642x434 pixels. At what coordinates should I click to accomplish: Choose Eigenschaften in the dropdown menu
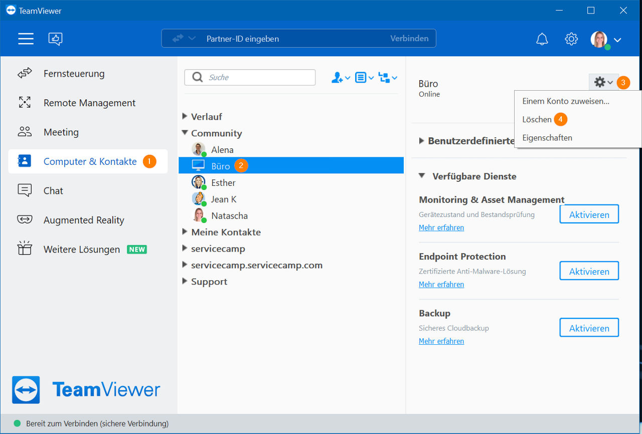(x=547, y=137)
